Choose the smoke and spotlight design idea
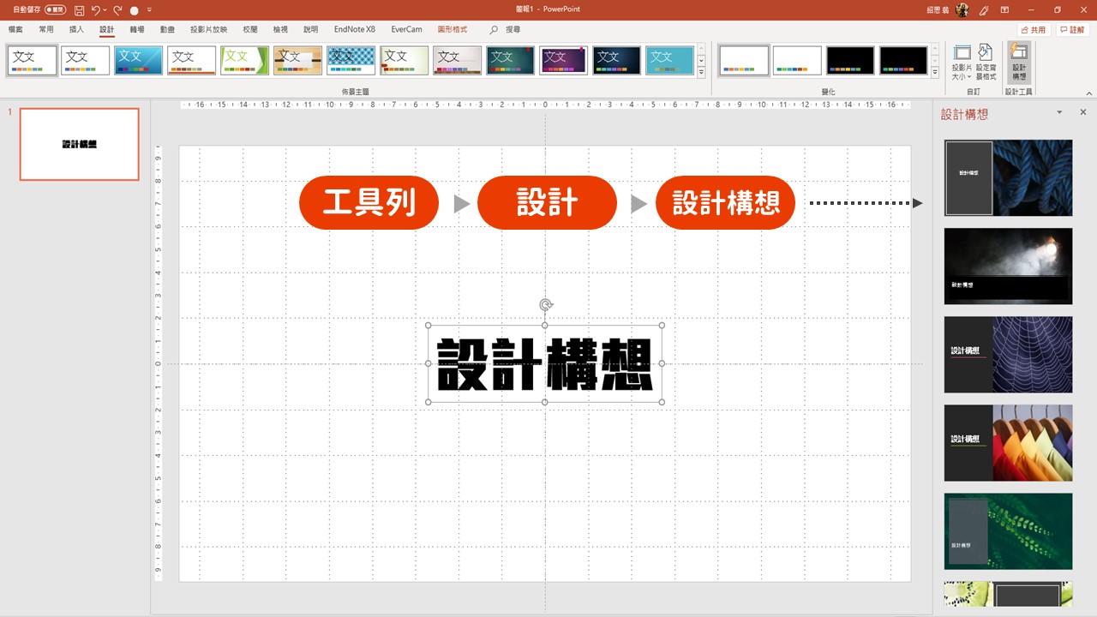The height and width of the screenshot is (617, 1097). pos(1008,266)
